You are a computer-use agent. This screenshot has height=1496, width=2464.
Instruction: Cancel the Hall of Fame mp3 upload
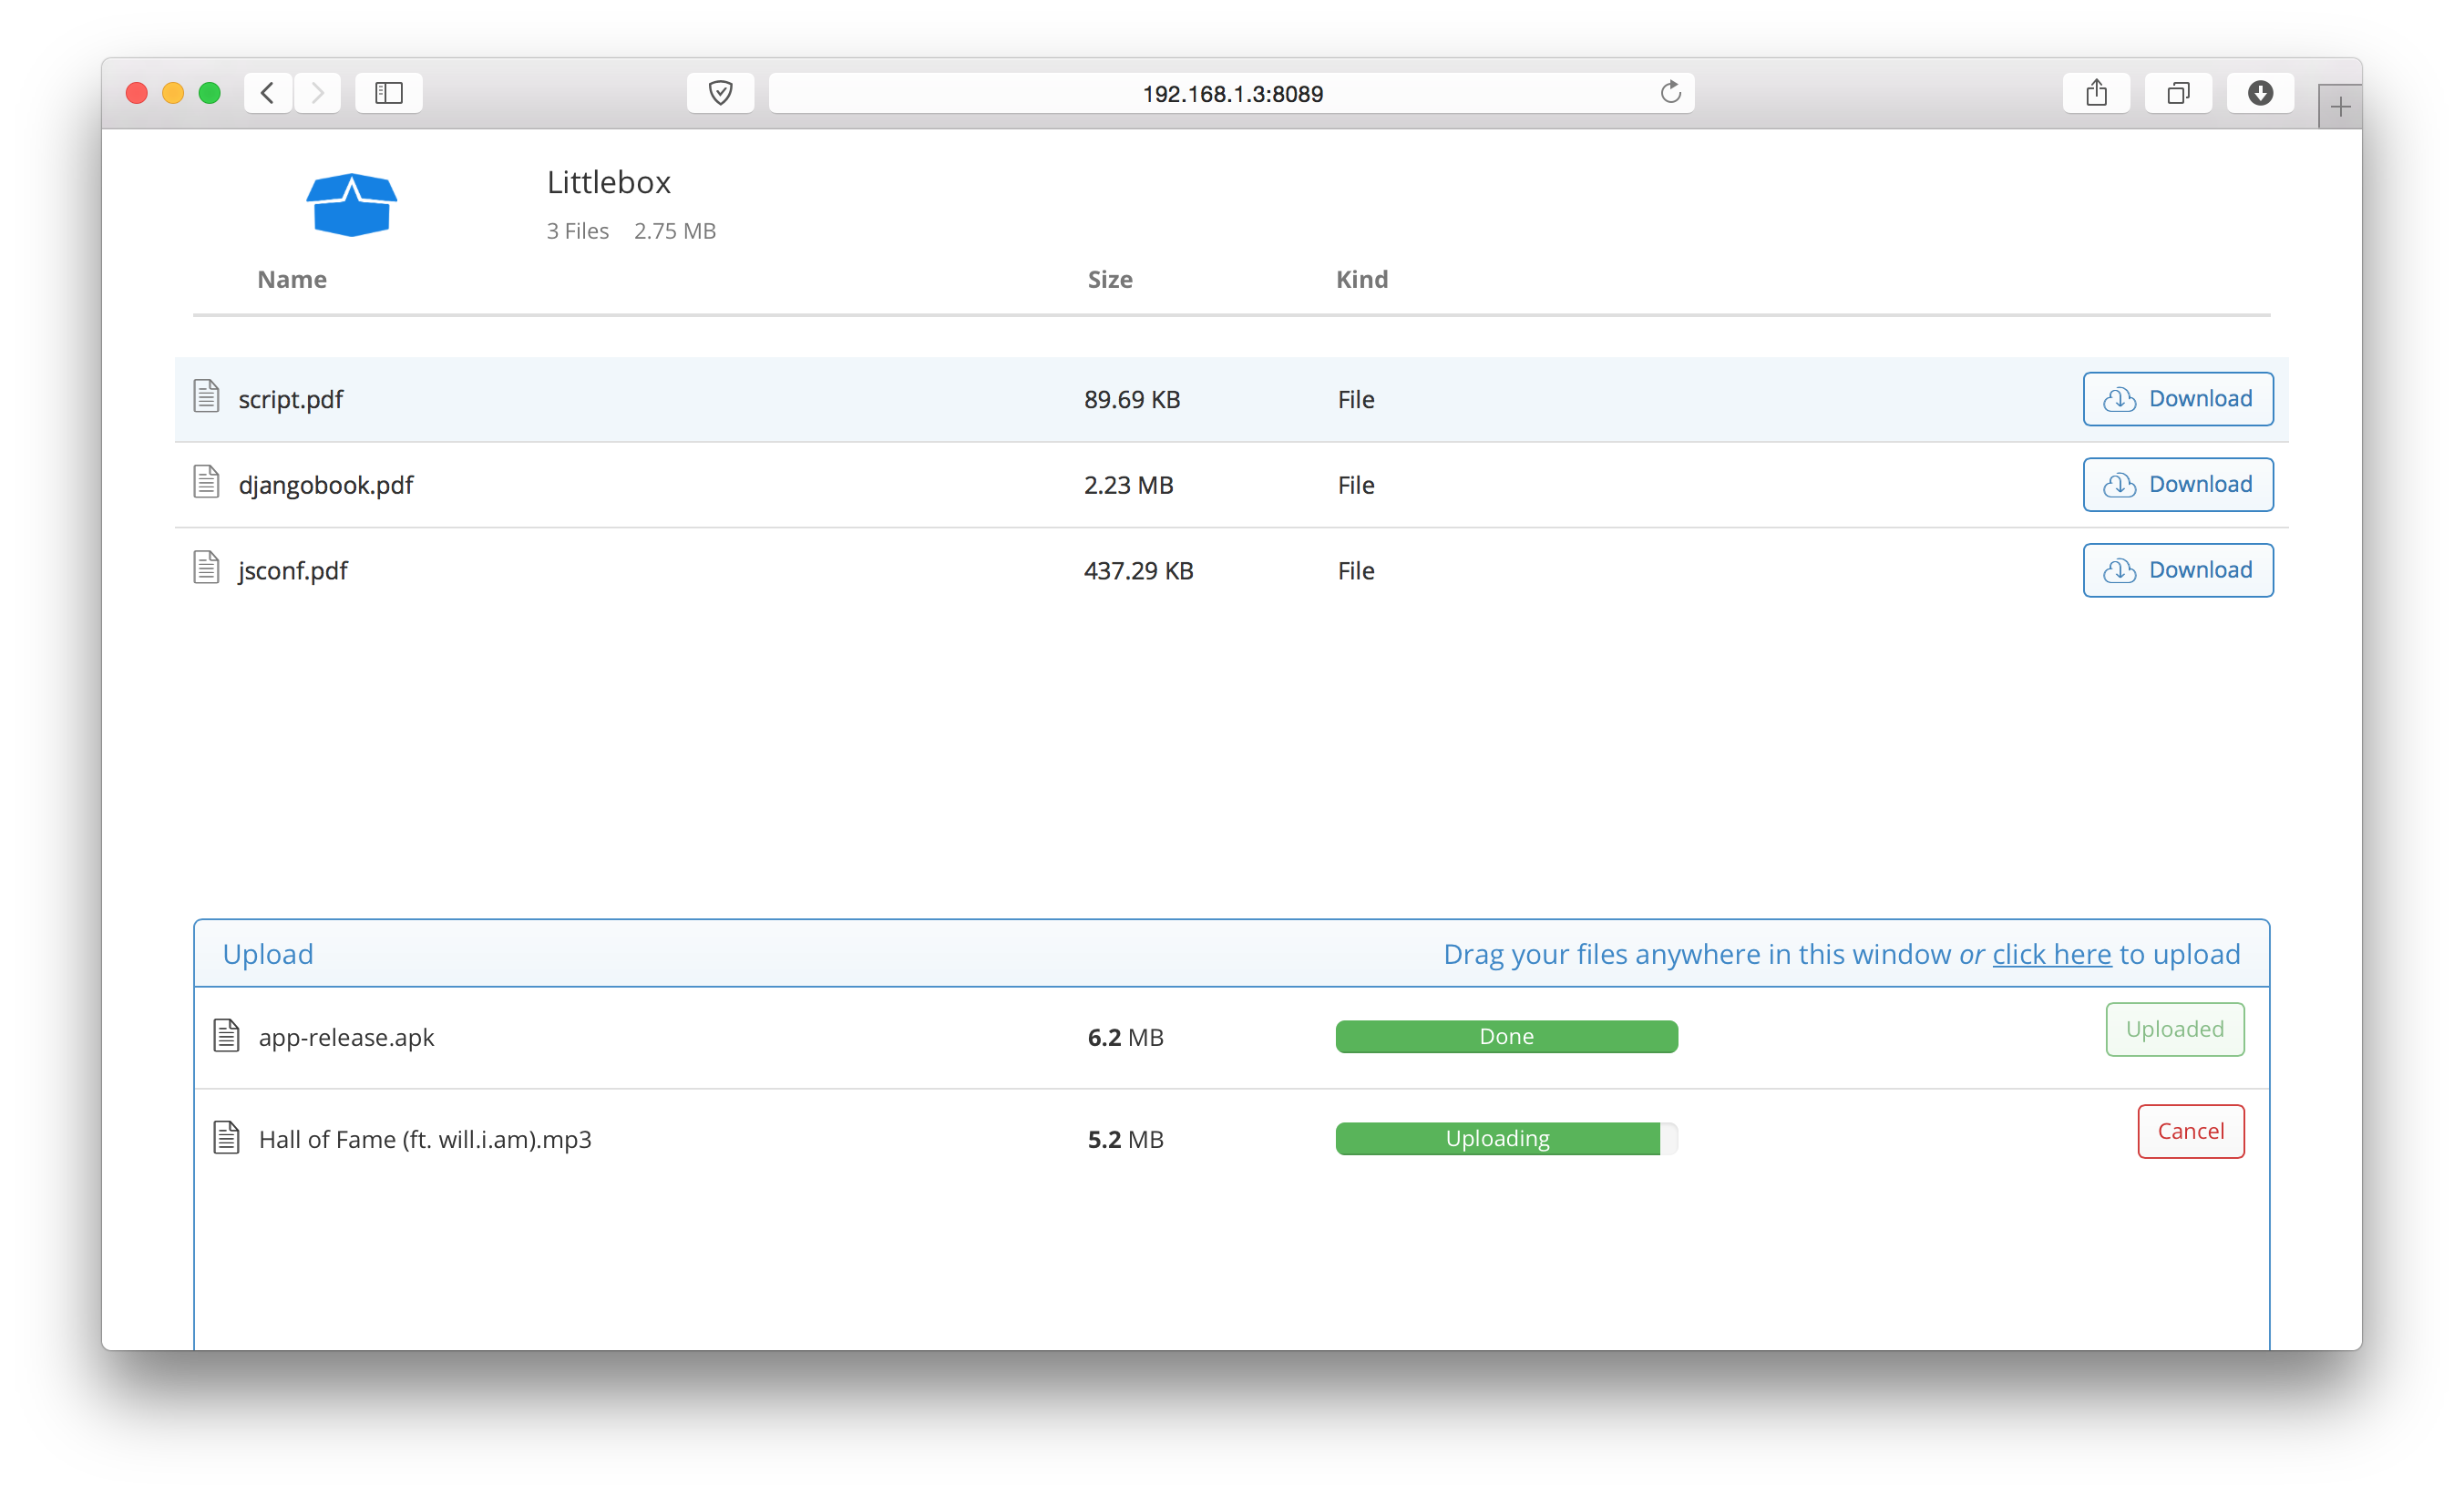[x=2190, y=1131]
